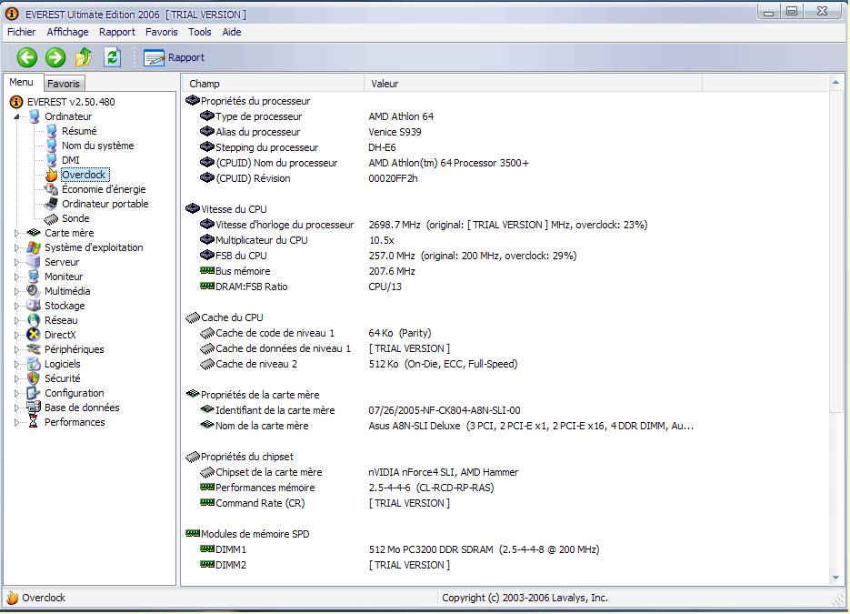Screen dimensions: 850x614
Task: Open the Rapport menu in the menu bar
Action: click(117, 32)
